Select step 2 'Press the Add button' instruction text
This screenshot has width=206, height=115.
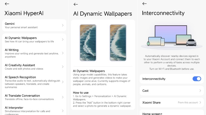click(x=102, y=104)
